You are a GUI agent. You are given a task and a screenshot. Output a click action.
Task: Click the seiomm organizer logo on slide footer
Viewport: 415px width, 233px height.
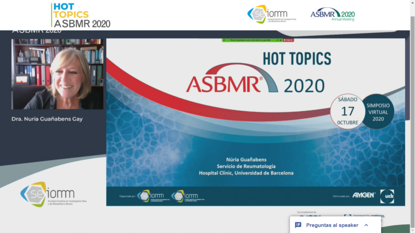coord(154,196)
